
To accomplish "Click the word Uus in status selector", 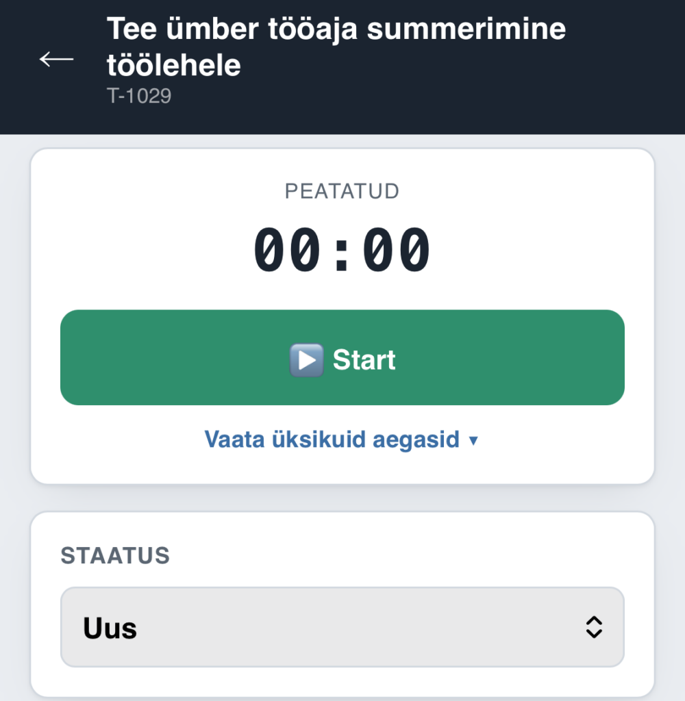I will pos(110,628).
